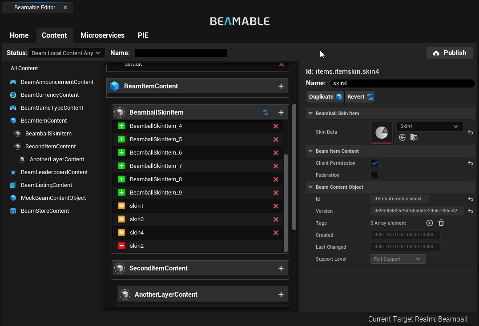Use selected asset for Skin Data
The width and height of the screenshot is (479, 326).
(403, 138)
